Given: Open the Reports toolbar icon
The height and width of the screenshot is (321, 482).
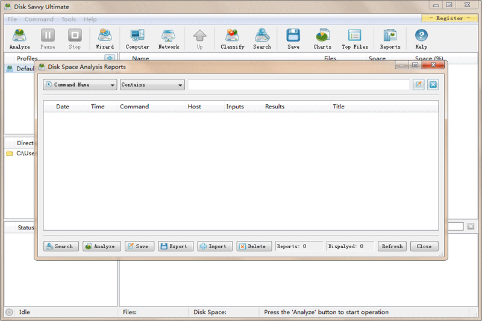Looking at the screenshot, I should click(390, 39).
